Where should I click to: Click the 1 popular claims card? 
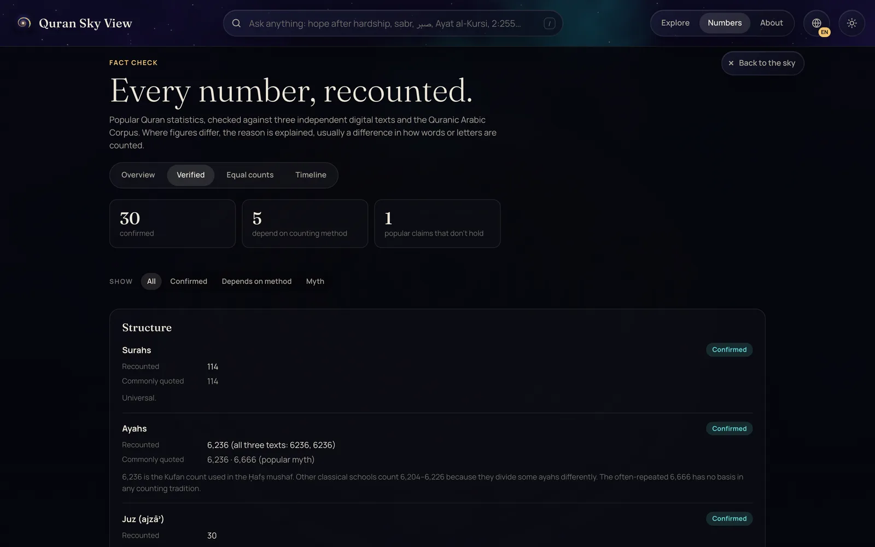point(437,224)
